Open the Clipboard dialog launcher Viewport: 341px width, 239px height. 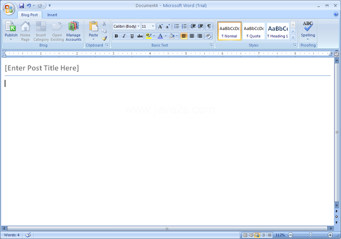click(x=107, y=45)
